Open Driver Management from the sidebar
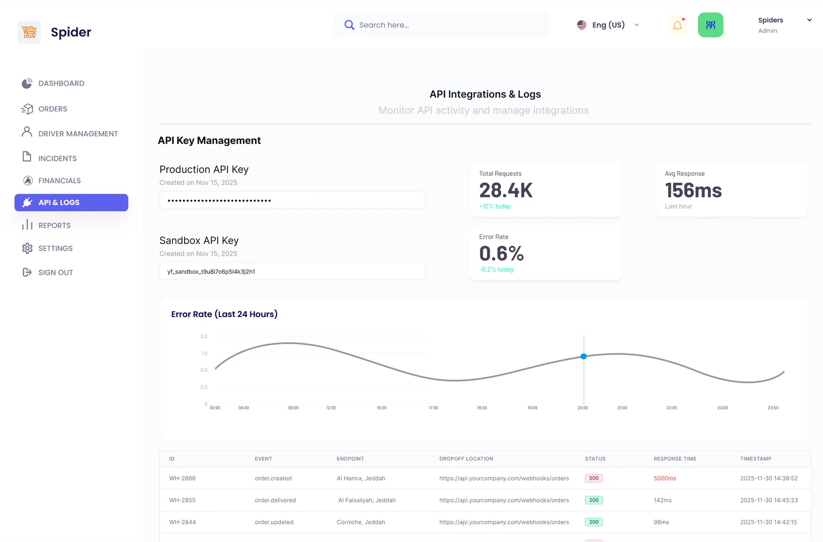The image size is (823, 542). click(x=78, y=134)
